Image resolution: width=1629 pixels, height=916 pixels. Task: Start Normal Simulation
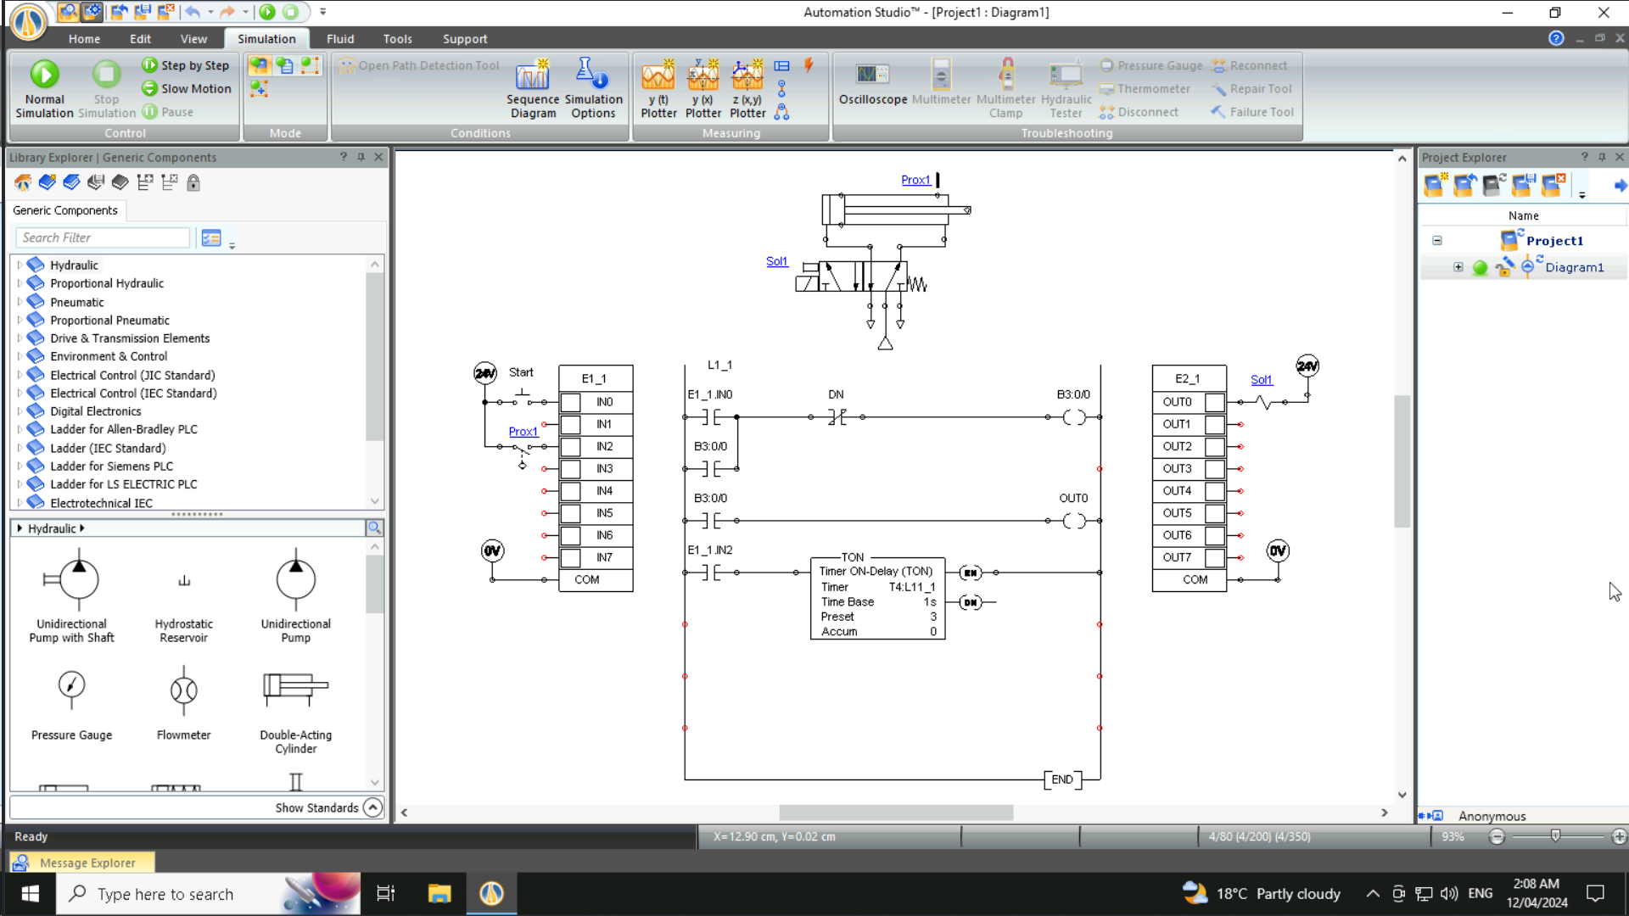pyautogui.click(x=44, y=87)
